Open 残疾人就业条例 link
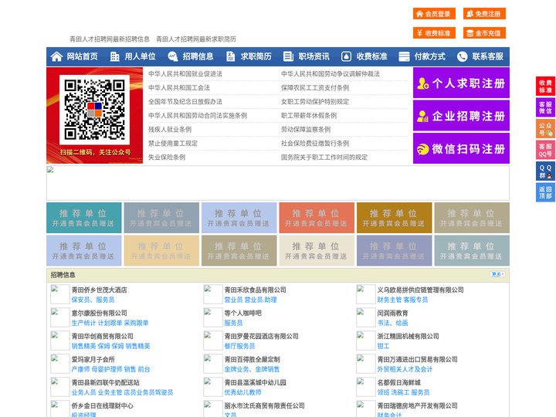 point(170,130)
